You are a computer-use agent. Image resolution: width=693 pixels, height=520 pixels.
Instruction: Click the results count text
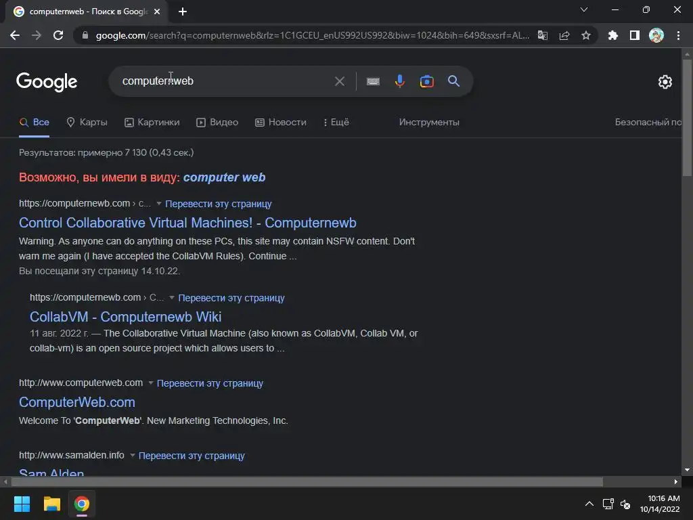tap(106, 152)
